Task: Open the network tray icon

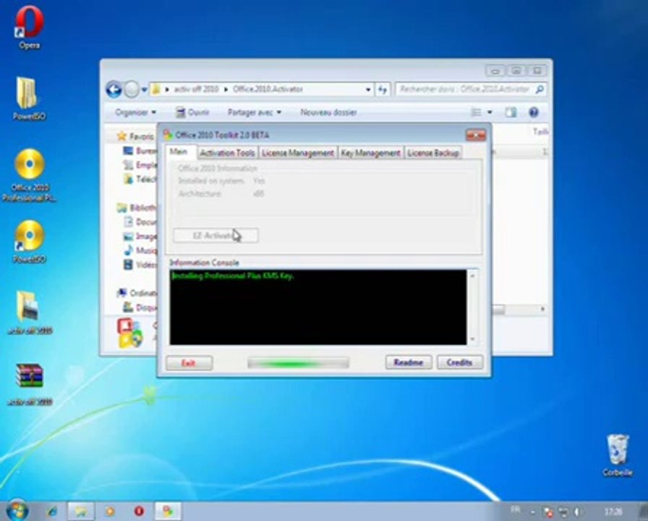Action: [563, 512]
